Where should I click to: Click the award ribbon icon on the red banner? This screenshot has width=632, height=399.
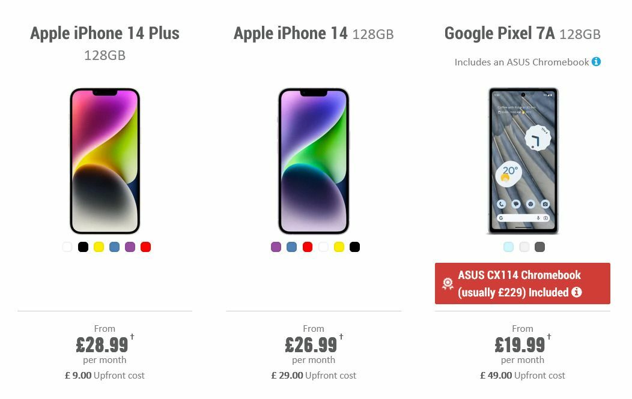(x=447, y=283)
